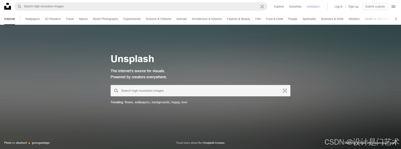The height and width of the screenshot is (149, 401).
Task: Click the trending term love
Action: point(185,102)
